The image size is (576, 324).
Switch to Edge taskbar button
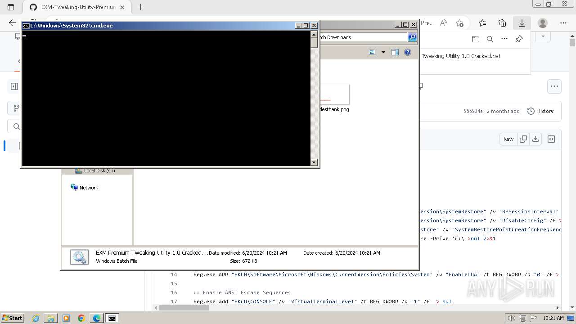tap(97, 318)
